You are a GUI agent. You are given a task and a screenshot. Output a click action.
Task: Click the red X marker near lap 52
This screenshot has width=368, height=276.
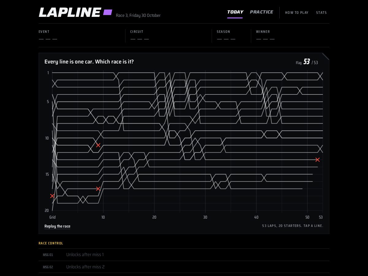317,160
